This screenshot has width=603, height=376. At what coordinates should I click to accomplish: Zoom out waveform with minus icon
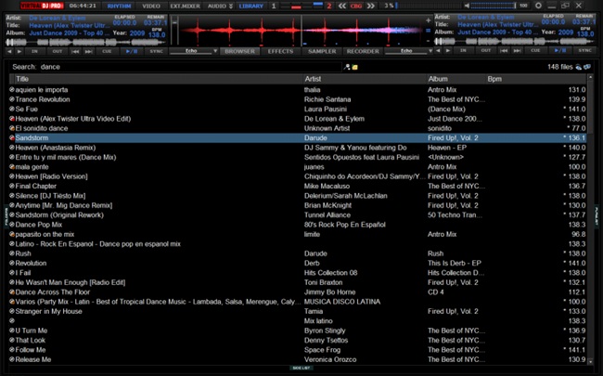[x=428, y=40]
